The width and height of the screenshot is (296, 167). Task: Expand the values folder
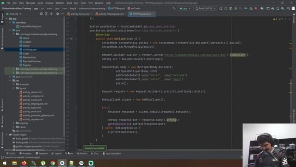[x=13, y=127]
